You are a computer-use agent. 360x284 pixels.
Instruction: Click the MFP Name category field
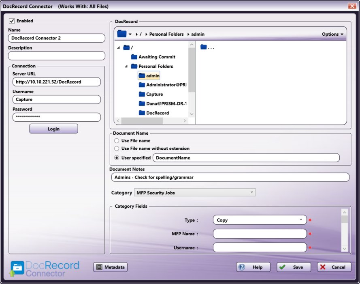260,234
